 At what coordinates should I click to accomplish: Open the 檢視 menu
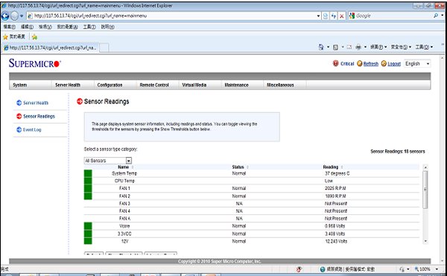tap(45, 27)
